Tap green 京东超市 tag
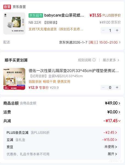125x165 pixels. point(36,15)
